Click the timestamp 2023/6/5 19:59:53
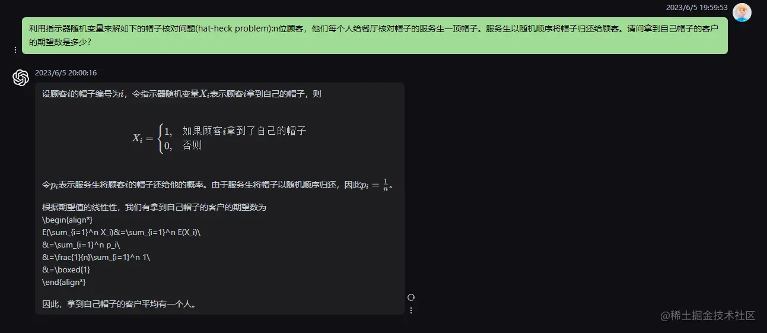Image resolution: width=767 pixels, height=333 pixels. pos(696,8)
